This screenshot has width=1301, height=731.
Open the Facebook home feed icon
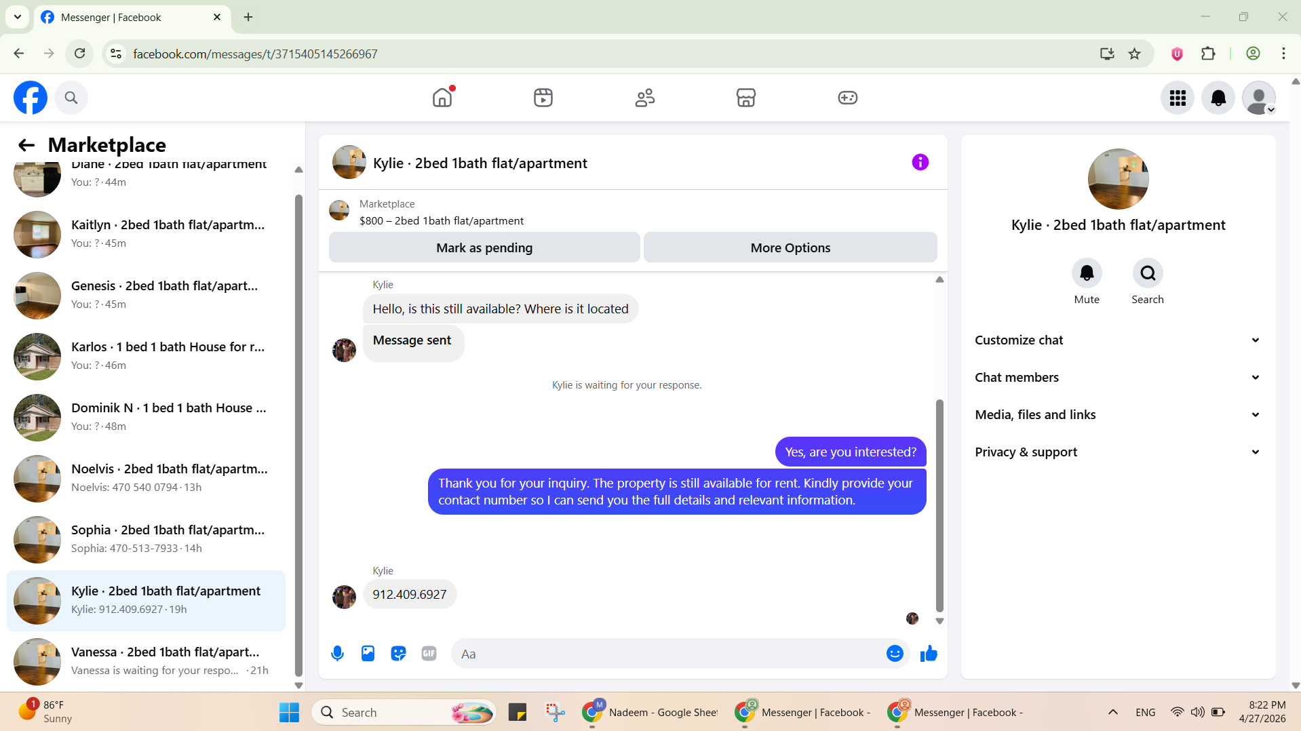pyautogui.click(x=442, y=98)
